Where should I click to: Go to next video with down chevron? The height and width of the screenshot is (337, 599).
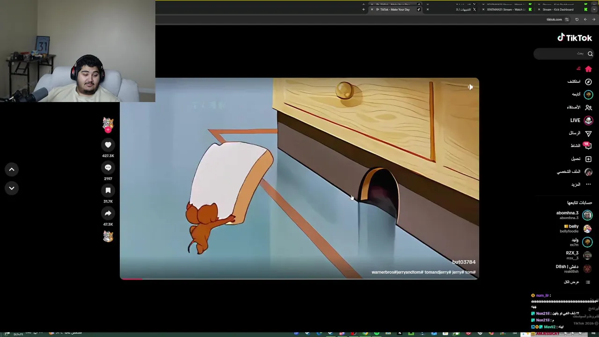tap(12, 188)
